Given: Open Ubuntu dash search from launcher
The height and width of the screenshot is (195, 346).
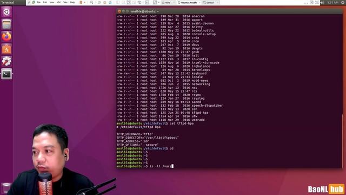Looking at the screenshot, I should [6, 12].
